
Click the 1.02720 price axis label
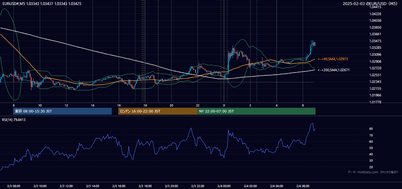[x=375, y=68]
